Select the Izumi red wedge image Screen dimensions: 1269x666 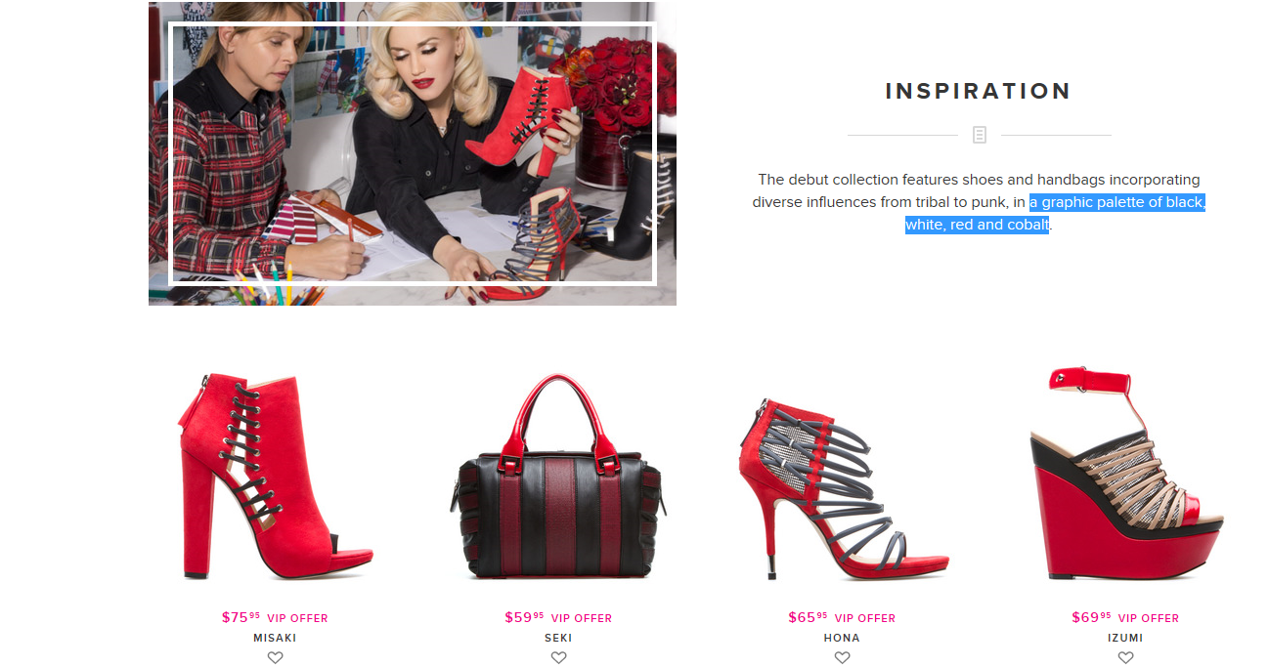pos(1126,474)
